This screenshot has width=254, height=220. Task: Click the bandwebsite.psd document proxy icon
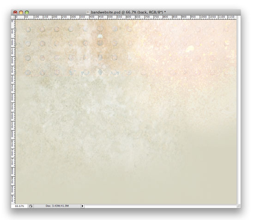point(88,12)
